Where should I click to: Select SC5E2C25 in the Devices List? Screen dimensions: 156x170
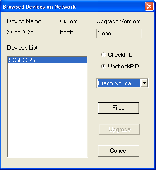[48, 60]
